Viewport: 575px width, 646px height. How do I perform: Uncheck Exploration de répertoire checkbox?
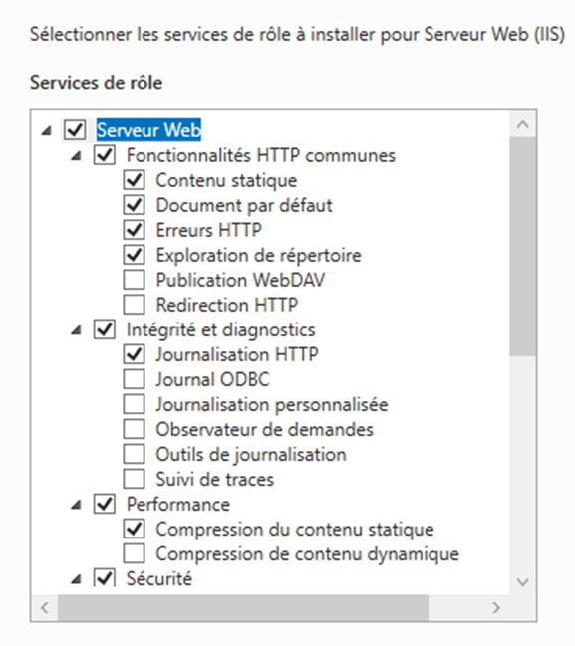coord(135,255)
